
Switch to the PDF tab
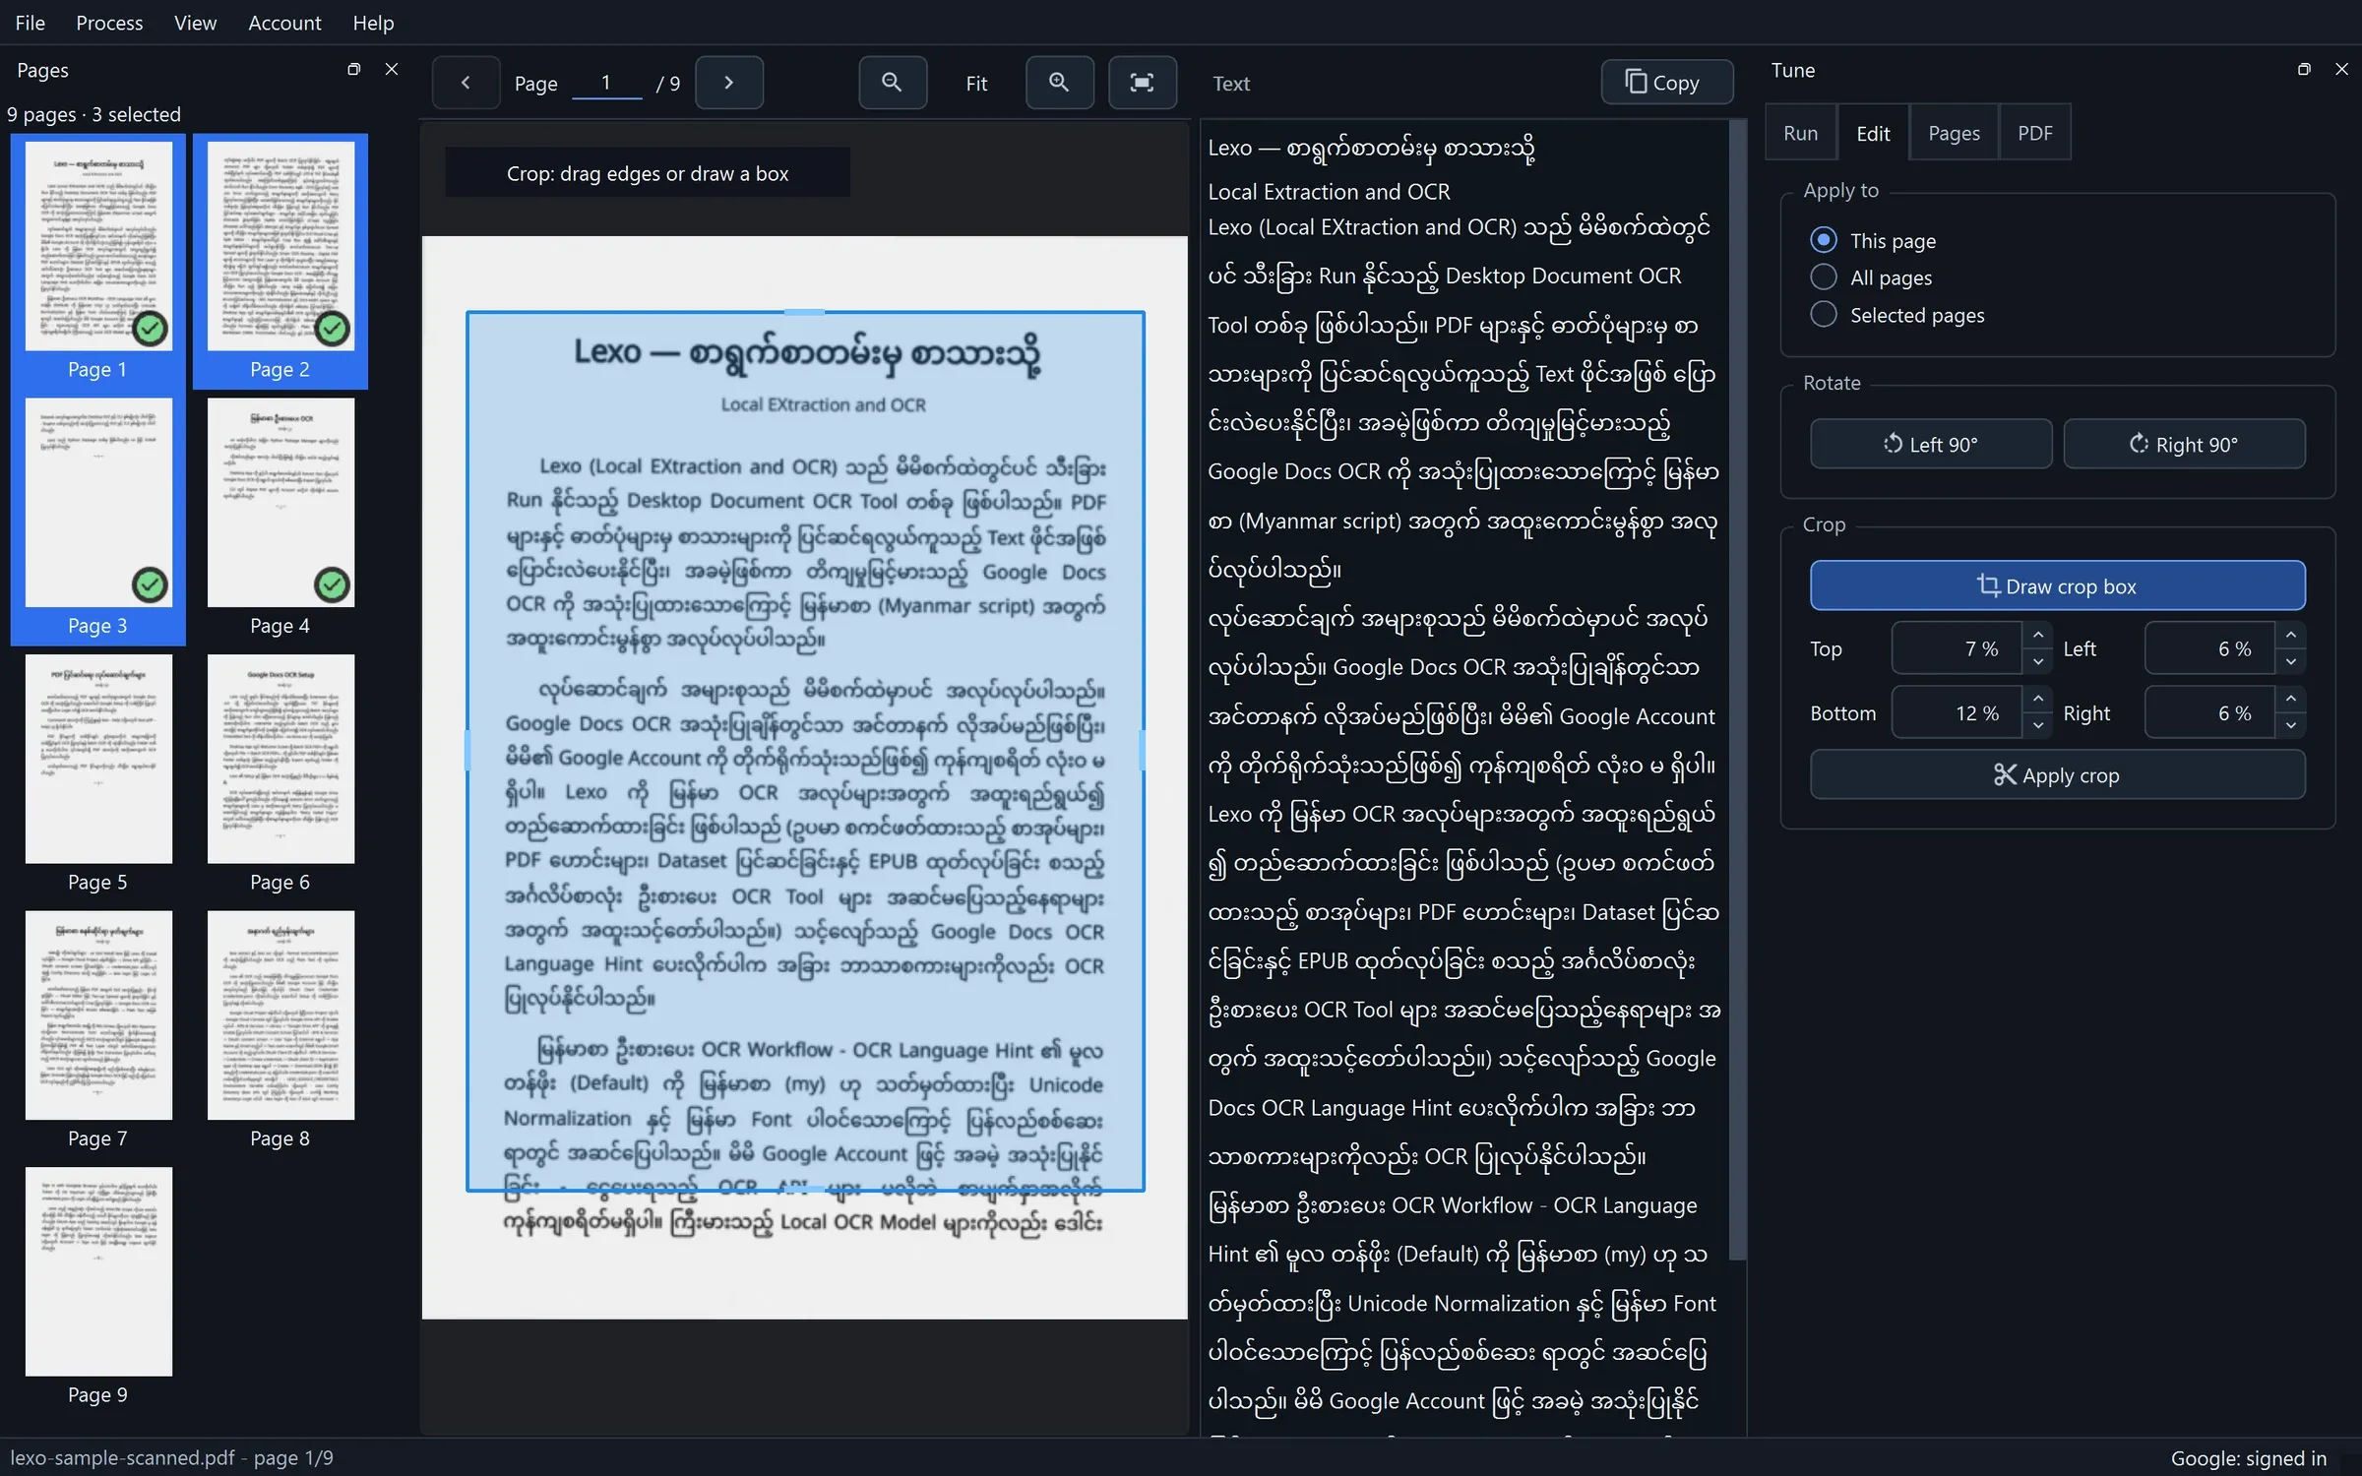click(x=2034, y=133)
